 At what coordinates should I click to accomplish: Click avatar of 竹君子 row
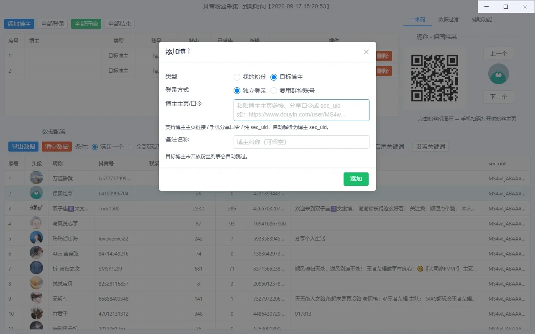(x=36, y=313)
